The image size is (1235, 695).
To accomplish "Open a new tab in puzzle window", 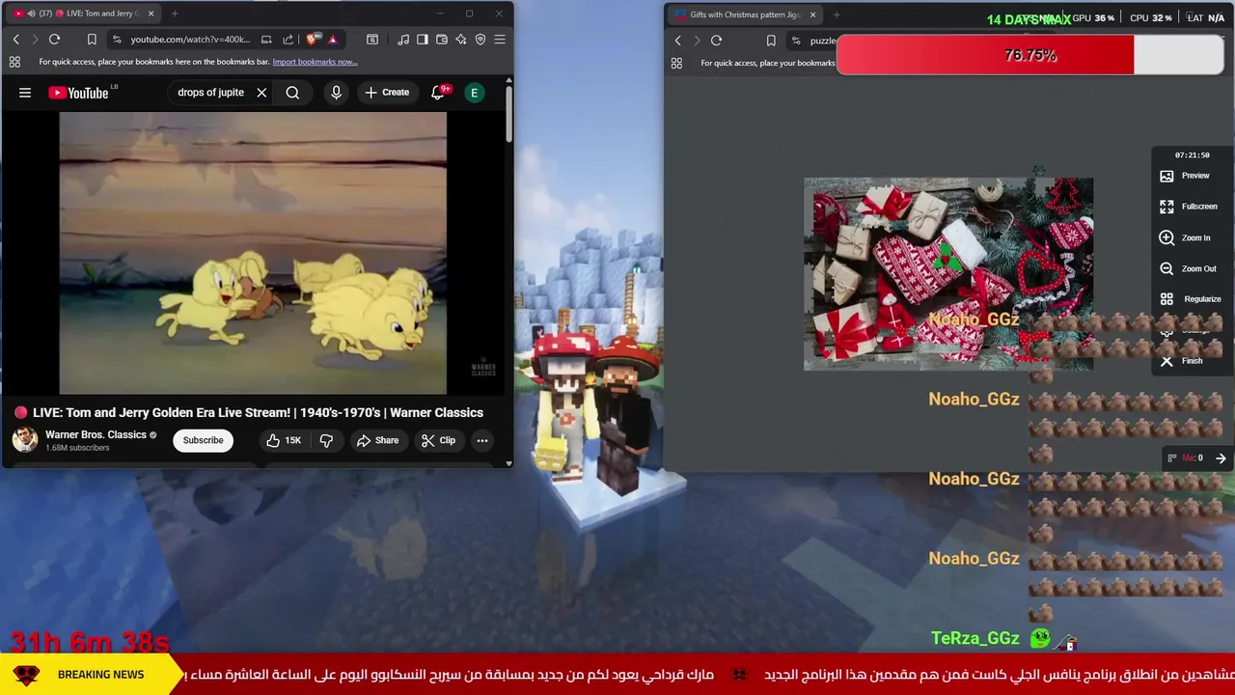I will click(x=837, y=14).
